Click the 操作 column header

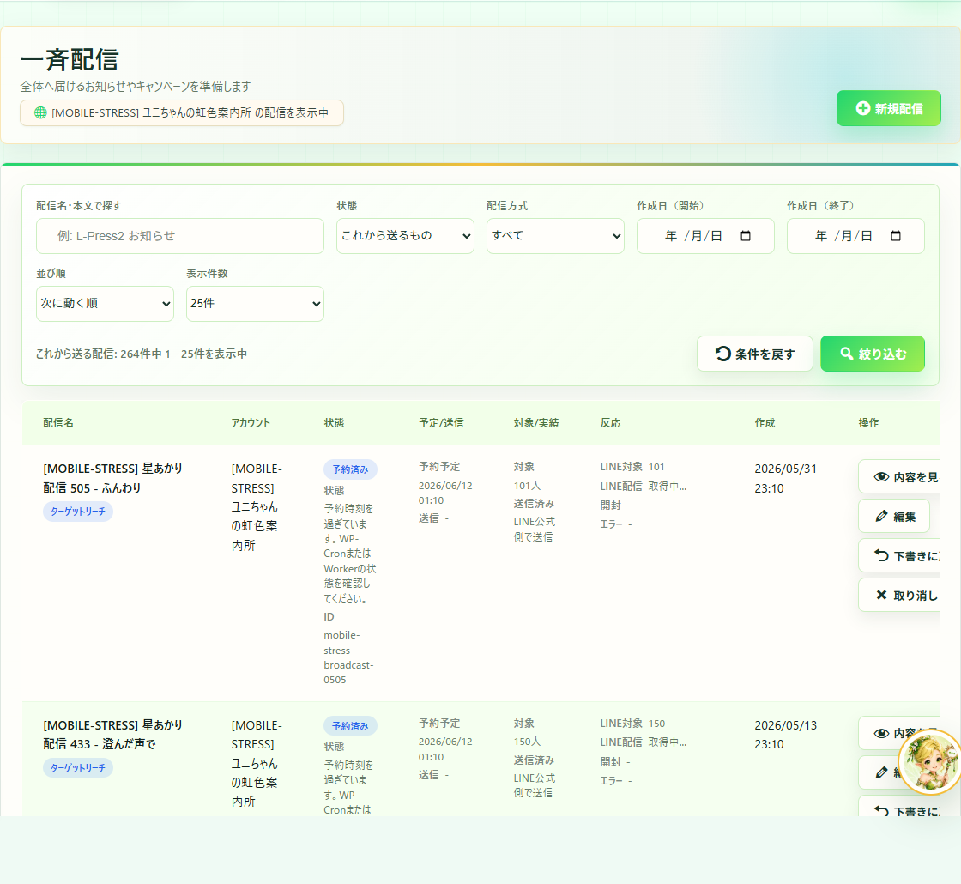click(868, 423)
